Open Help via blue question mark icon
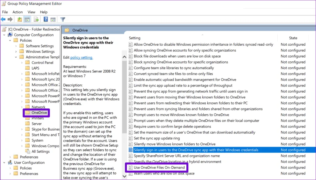 point(46,19)
